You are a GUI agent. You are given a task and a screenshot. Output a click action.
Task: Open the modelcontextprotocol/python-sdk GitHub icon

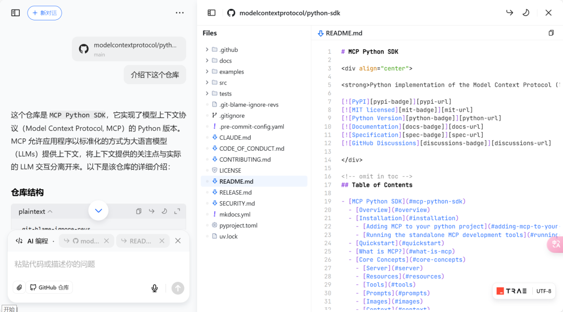231,13
